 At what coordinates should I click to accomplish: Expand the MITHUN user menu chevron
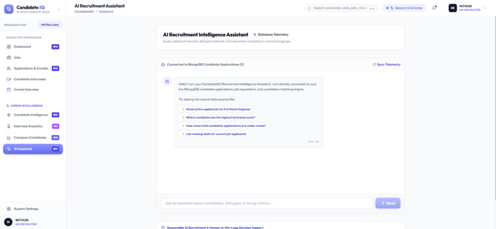point(485,8)
